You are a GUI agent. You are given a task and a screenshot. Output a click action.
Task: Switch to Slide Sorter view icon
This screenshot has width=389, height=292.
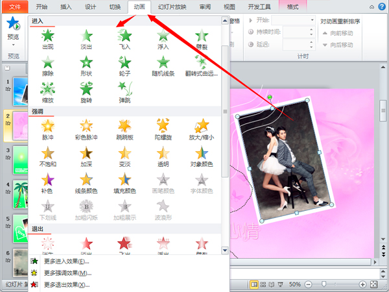[263, 285]
